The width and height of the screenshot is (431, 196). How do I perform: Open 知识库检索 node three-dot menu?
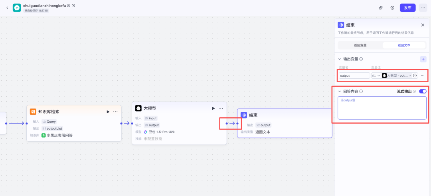(x=115, y=112)
